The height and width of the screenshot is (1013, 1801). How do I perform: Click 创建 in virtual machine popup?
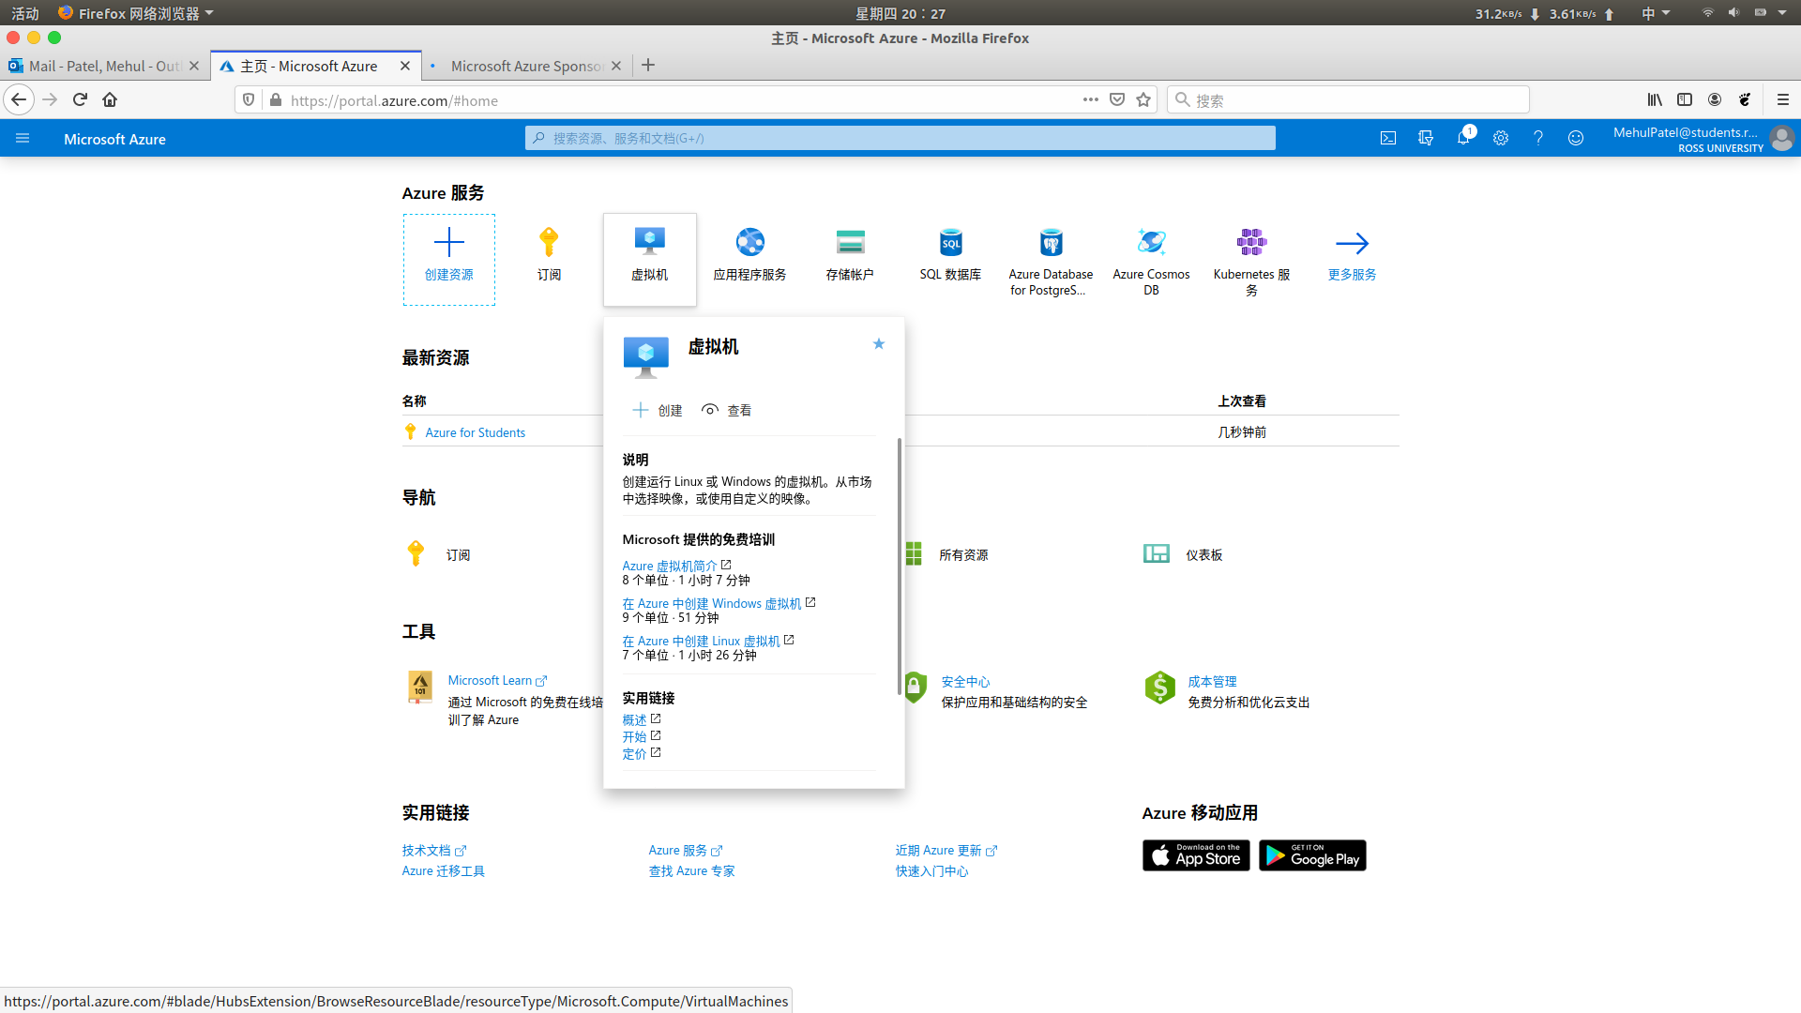tap(658, 410)
